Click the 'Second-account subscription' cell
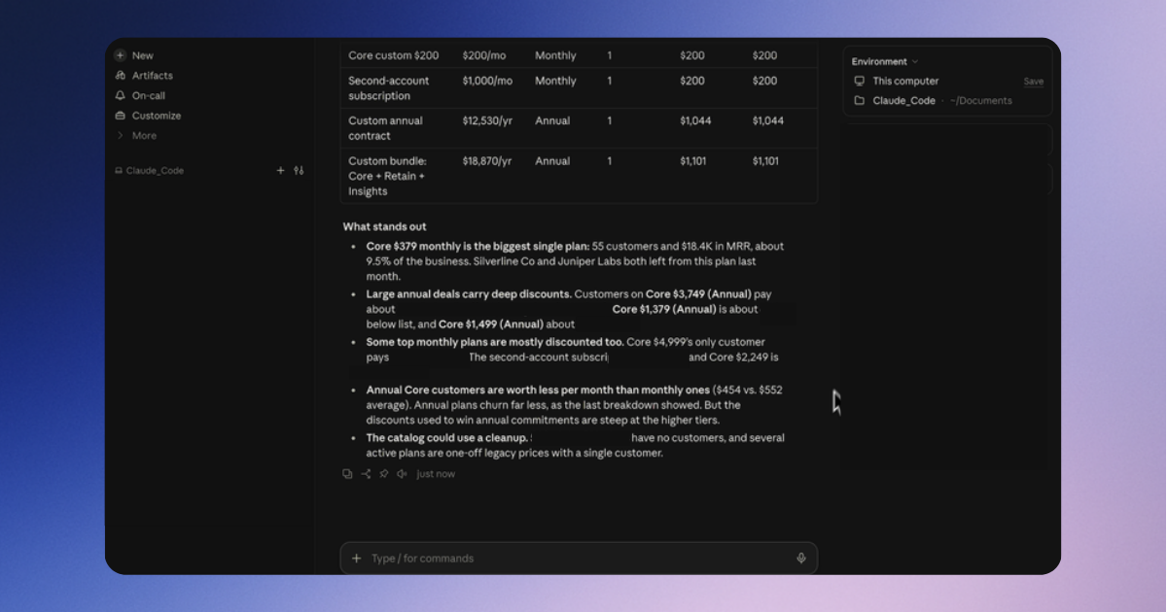 tap(389, 88)
